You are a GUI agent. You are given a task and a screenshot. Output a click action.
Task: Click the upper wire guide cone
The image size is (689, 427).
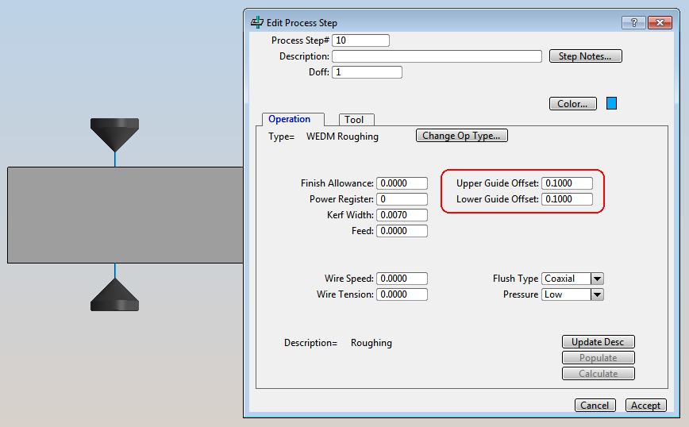(x=114, y=134)
